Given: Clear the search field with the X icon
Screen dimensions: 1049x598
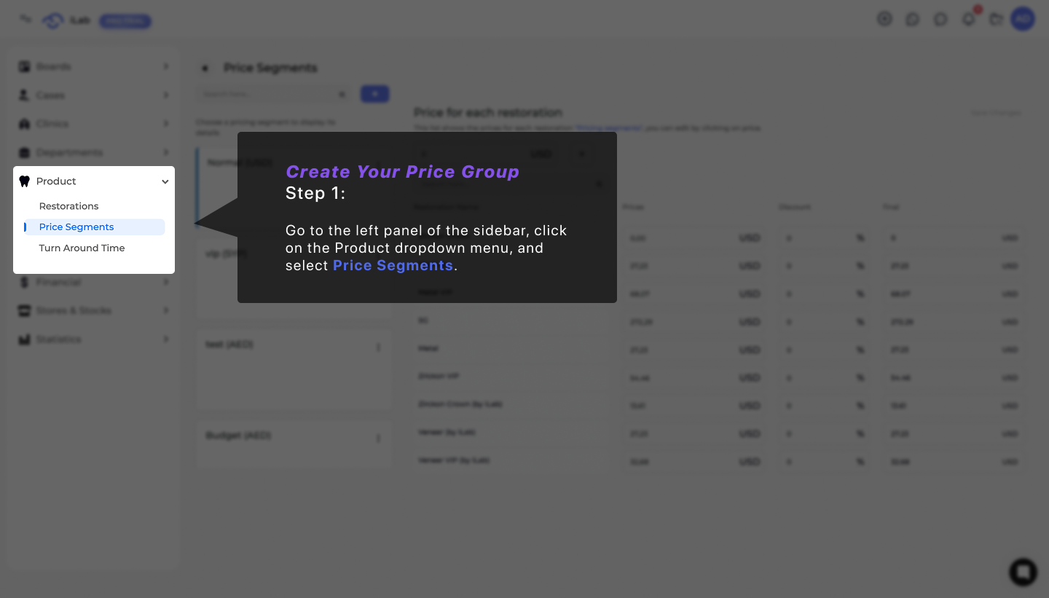Looking at the screenshot, I should coord(342,94).
